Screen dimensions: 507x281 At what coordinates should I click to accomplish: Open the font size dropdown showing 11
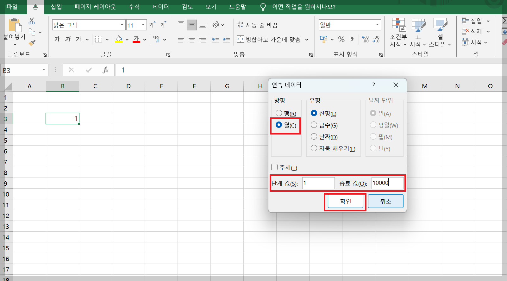[143, 25]
